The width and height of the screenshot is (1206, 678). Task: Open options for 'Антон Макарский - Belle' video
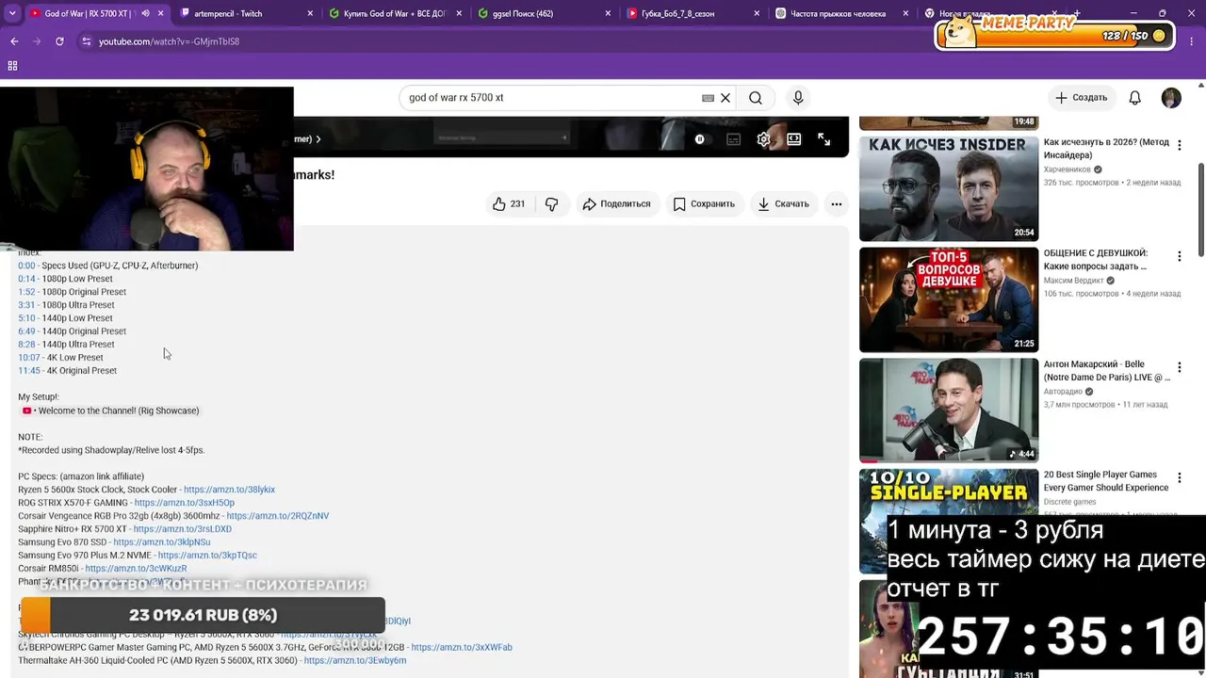coord(1179,367)
